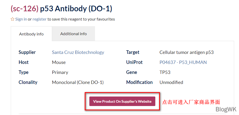Click the Gene value TP53
Viewport: 239px width, 115px height.
(165, 72)
